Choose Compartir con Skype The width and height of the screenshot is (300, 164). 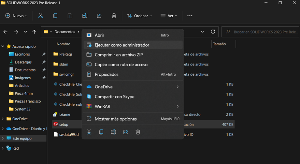tap(133, 97)
